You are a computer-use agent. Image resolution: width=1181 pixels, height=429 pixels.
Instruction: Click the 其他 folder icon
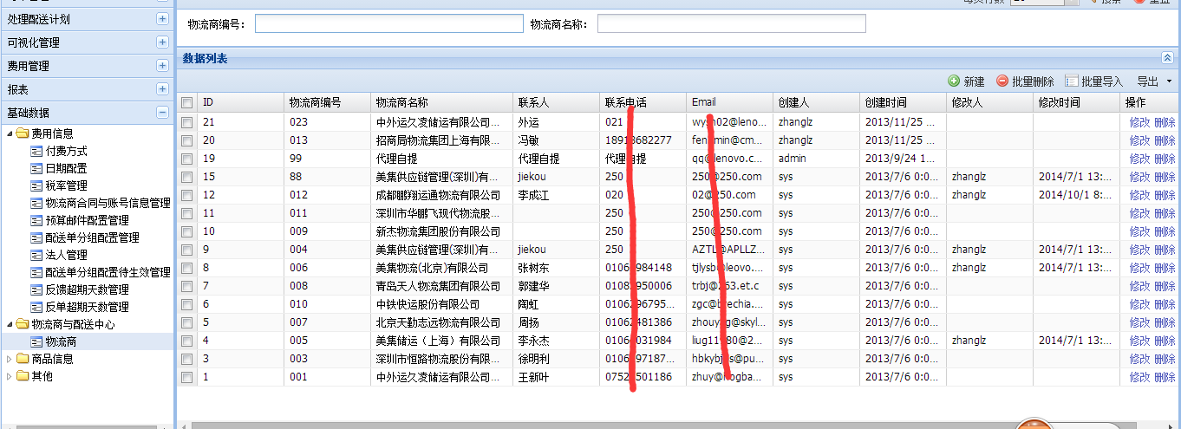coord(23,376)
